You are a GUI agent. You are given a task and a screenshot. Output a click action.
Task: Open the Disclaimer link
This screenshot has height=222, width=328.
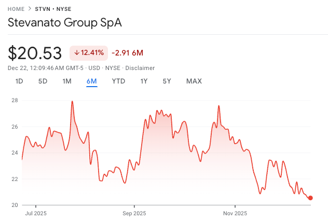tap(140, 68)
